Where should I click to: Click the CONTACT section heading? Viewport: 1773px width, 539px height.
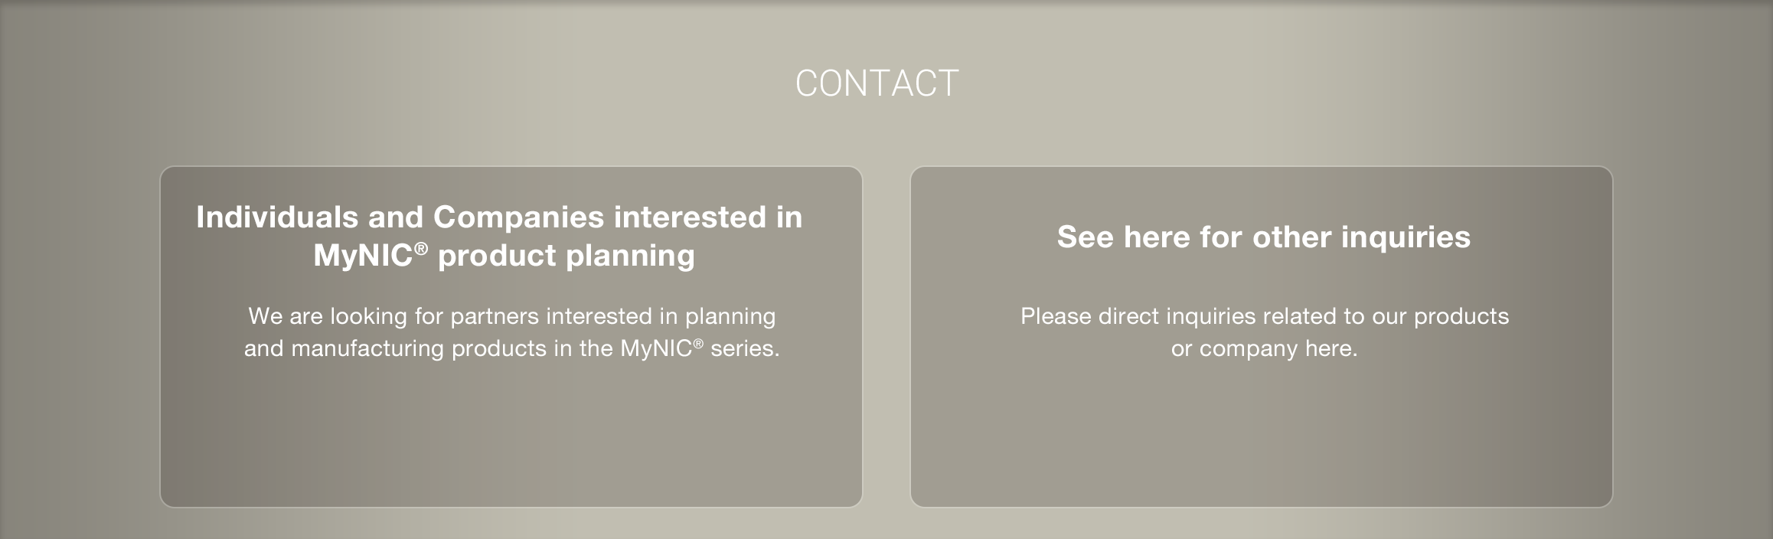877,83
